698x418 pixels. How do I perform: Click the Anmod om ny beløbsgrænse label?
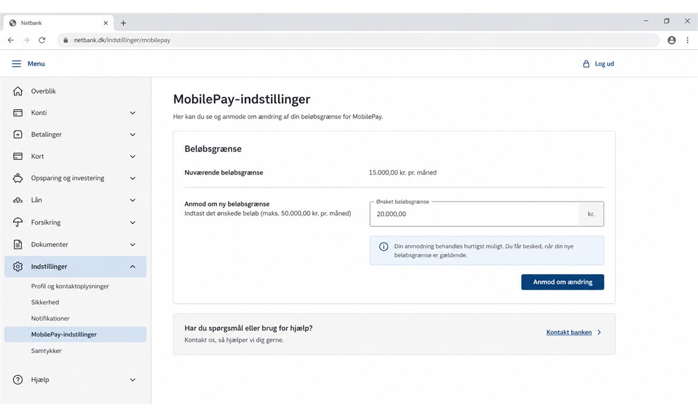coord(227,204)
